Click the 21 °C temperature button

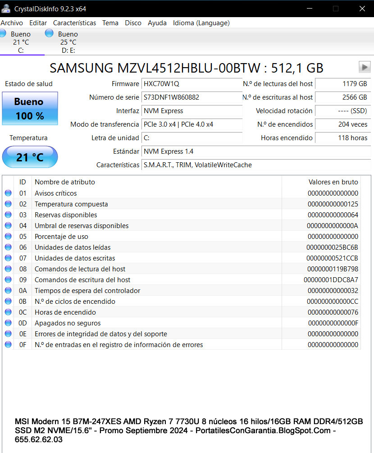pos(30,157)
